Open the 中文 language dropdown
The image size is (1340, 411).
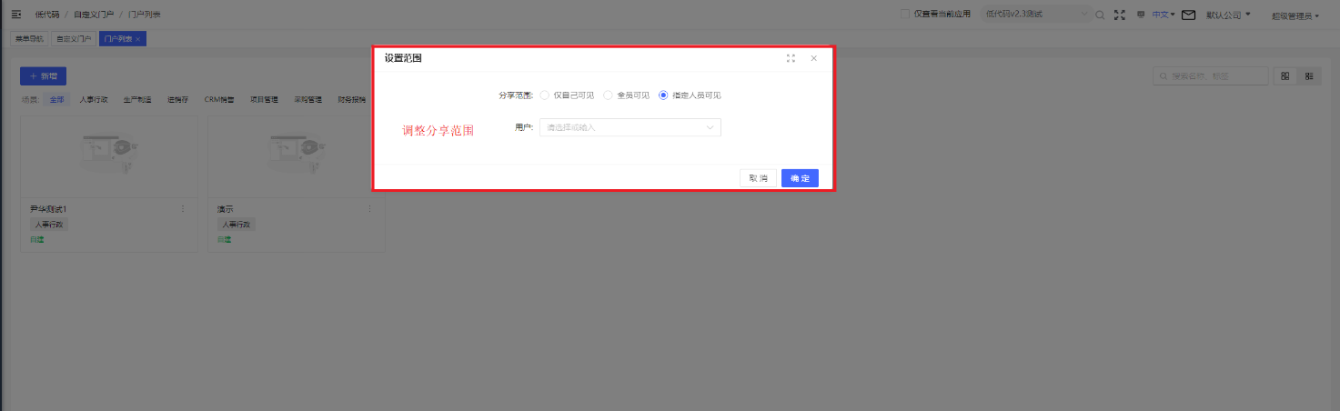(x=1164, y=15)
